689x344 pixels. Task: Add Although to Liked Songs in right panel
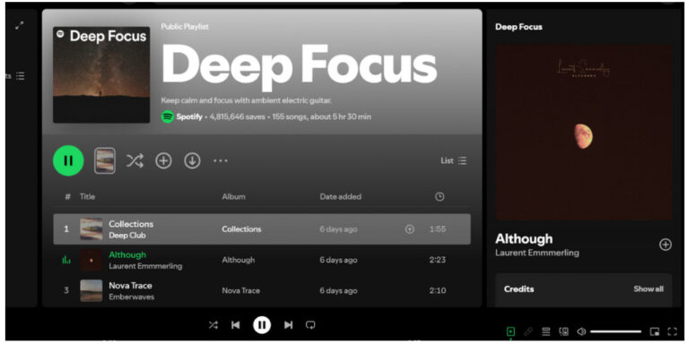(x=666, y=245)
